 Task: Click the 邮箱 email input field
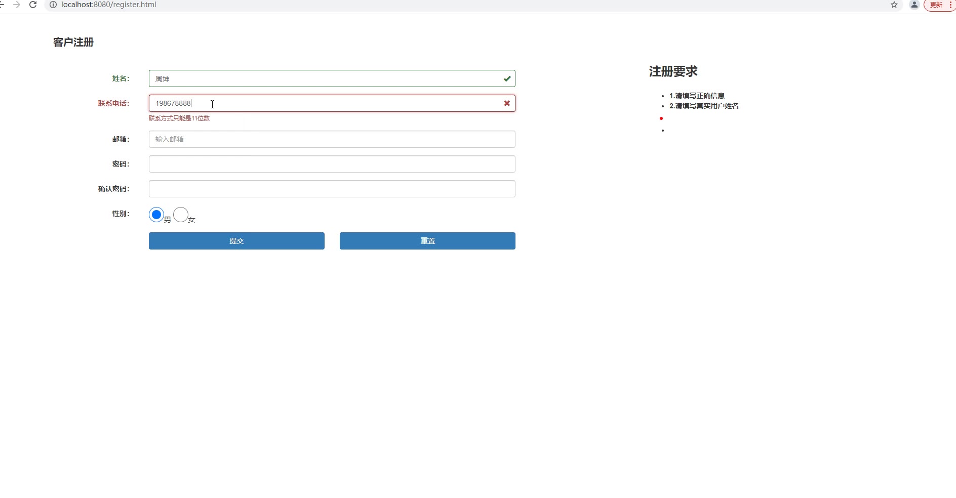coord(332,139)
